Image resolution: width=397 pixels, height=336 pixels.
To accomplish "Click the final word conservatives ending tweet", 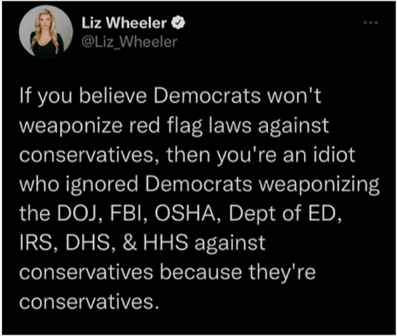I will point(88,302).
